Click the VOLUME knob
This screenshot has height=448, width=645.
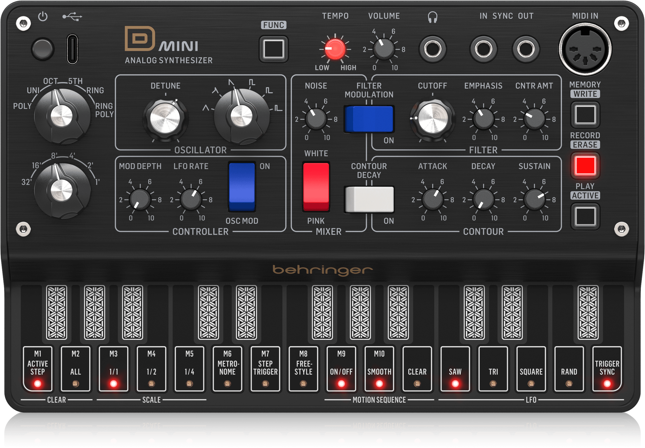(x=383, y=49)
